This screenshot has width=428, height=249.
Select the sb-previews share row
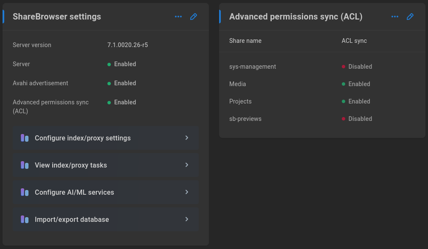pyautogui.click(x=322, y=119)
